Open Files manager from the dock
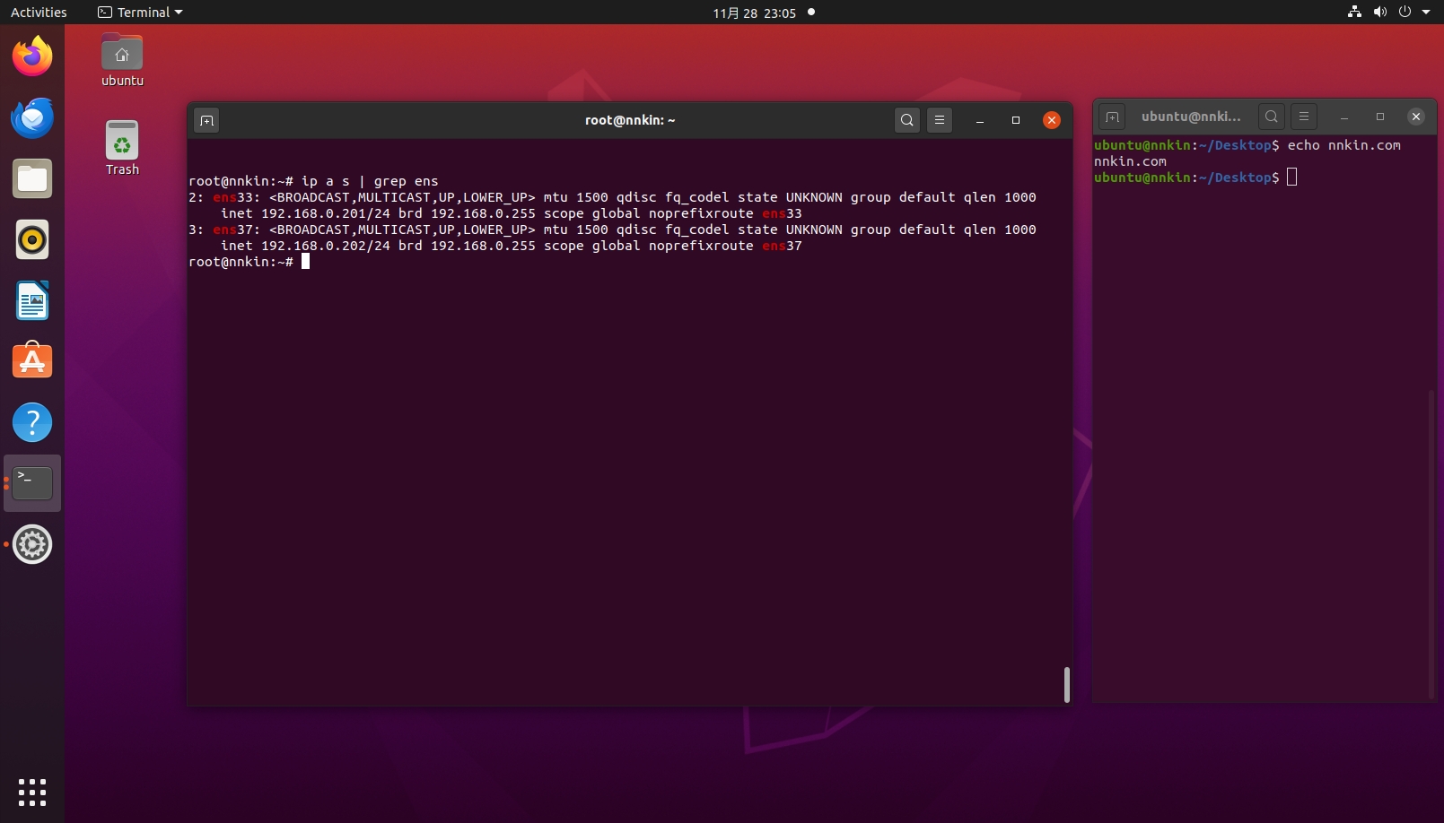 tap(32, 179)
